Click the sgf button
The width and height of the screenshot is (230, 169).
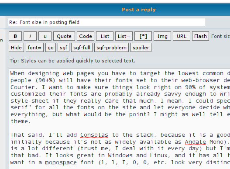click(64, 48)
